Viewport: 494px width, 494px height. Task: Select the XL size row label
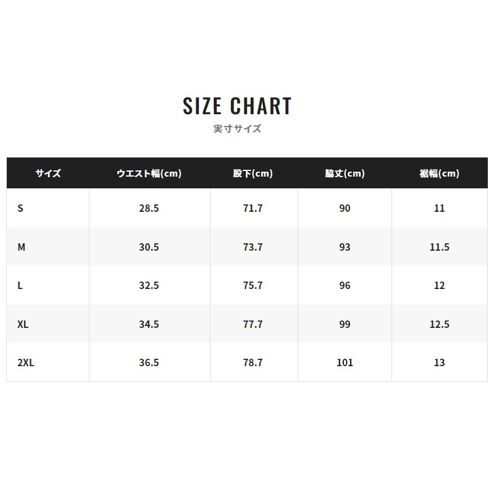(x=23, y=324)
